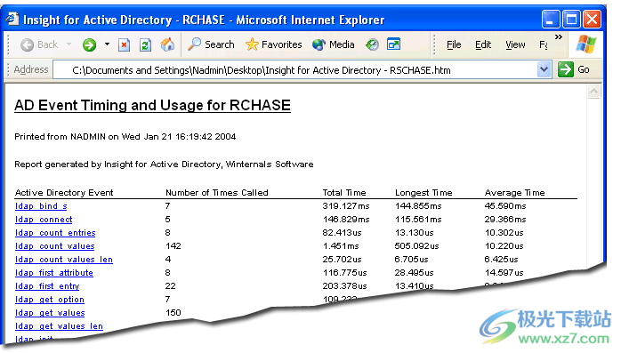Click the green Forward arrow button

coord(89,44)
